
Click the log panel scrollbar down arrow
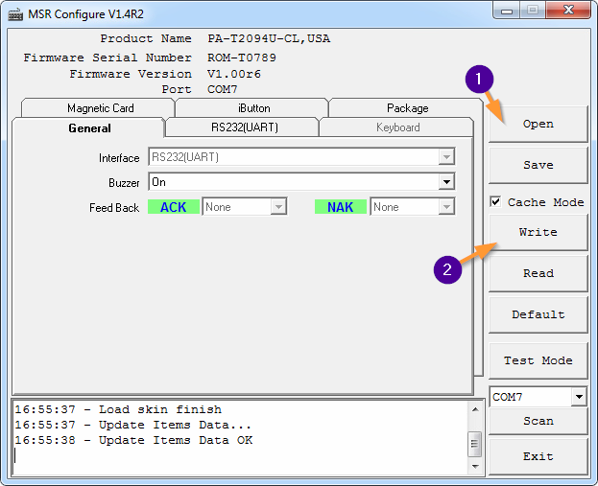coord(475,465)
